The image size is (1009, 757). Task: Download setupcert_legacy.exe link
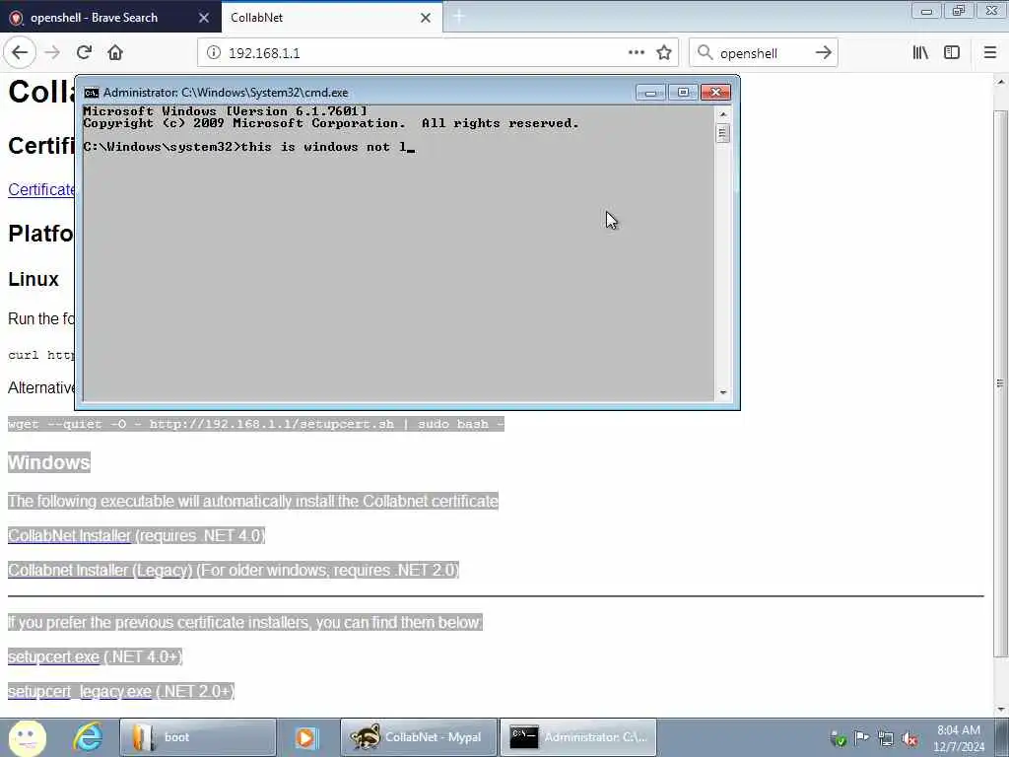point(80,691)
